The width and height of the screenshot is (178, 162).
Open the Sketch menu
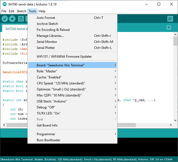click(x=21, y=11)
